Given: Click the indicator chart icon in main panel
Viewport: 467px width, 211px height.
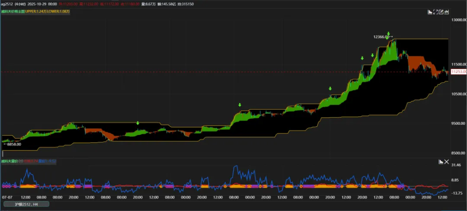Looking at the screenshot, I should pos(430,12).
